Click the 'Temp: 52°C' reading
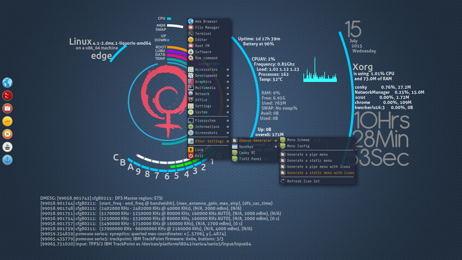 pos(271,80)
